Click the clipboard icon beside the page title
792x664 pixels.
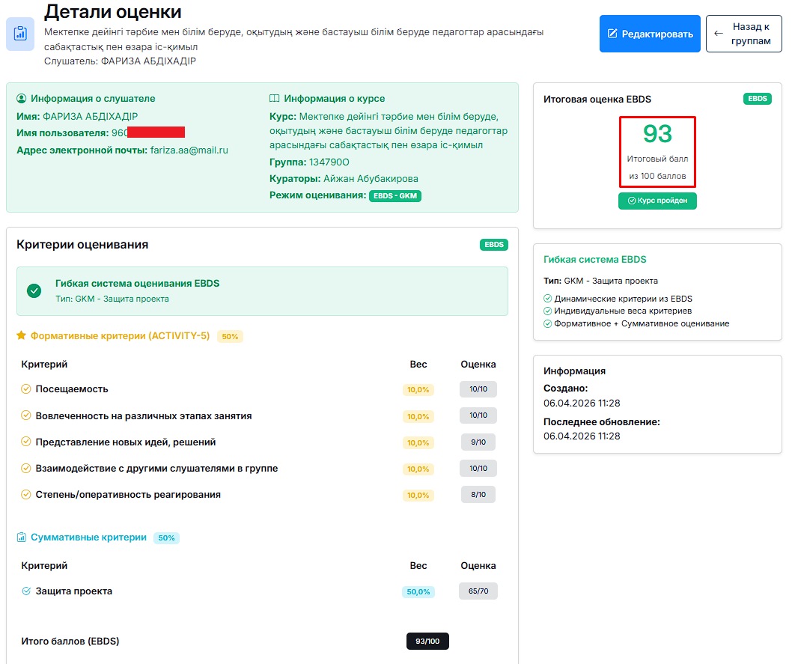click(20, 34)
